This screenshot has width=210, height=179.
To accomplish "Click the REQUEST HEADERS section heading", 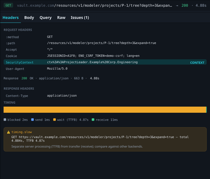I will (x=18, y=30).
